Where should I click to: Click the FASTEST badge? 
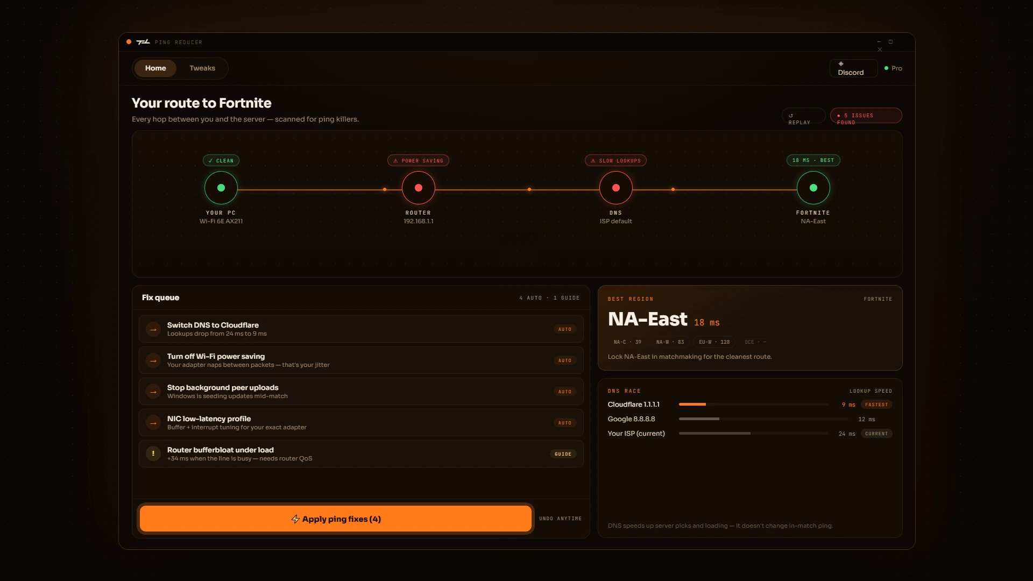coord(876,405)
